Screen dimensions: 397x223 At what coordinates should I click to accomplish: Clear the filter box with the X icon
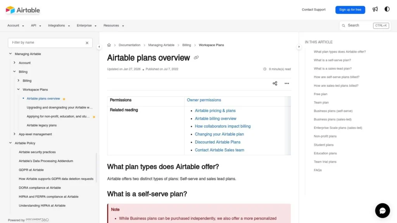click(x=87, y=43)
